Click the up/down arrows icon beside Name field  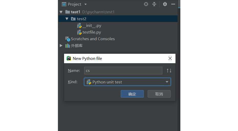(169, 71)
